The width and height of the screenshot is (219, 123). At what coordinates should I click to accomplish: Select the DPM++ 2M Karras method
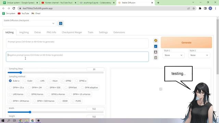[19, 101]
